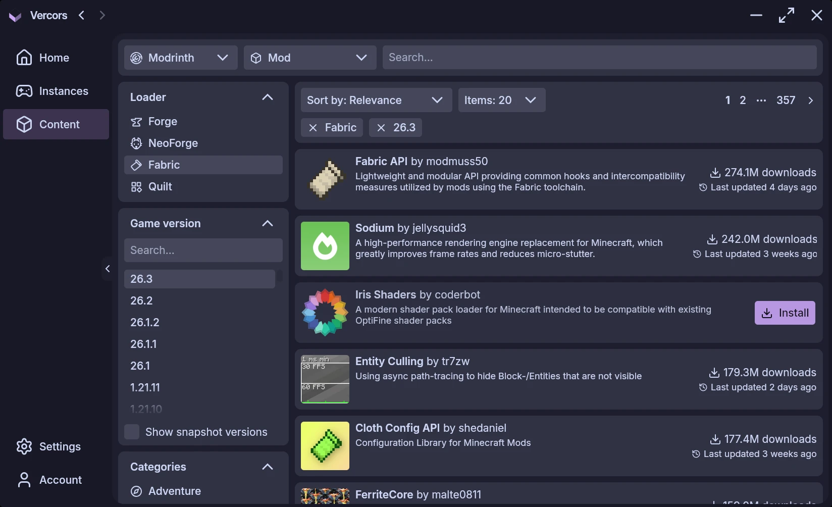Select the Adventure category
Viewport: 832px width, 507px height.
pos(203,491)
